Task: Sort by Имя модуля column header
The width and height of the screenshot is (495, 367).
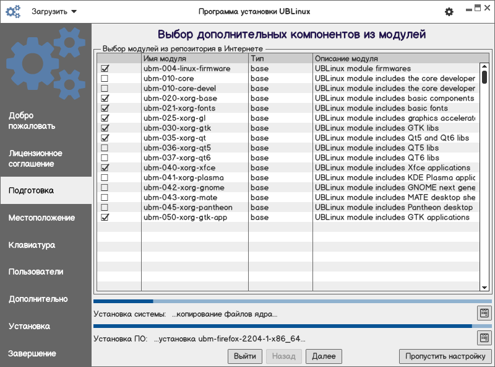Action: point(194,58)
